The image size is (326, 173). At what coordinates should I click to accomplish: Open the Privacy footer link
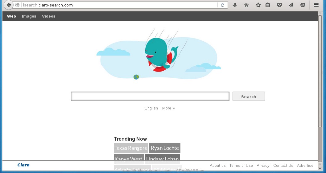pyautogui.click(x=263, y=166)
